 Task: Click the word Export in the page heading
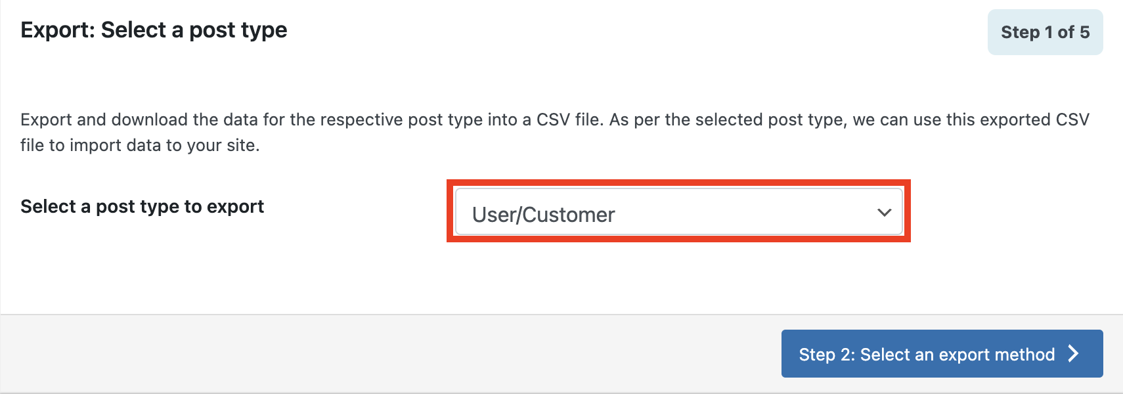pos(57,30)
